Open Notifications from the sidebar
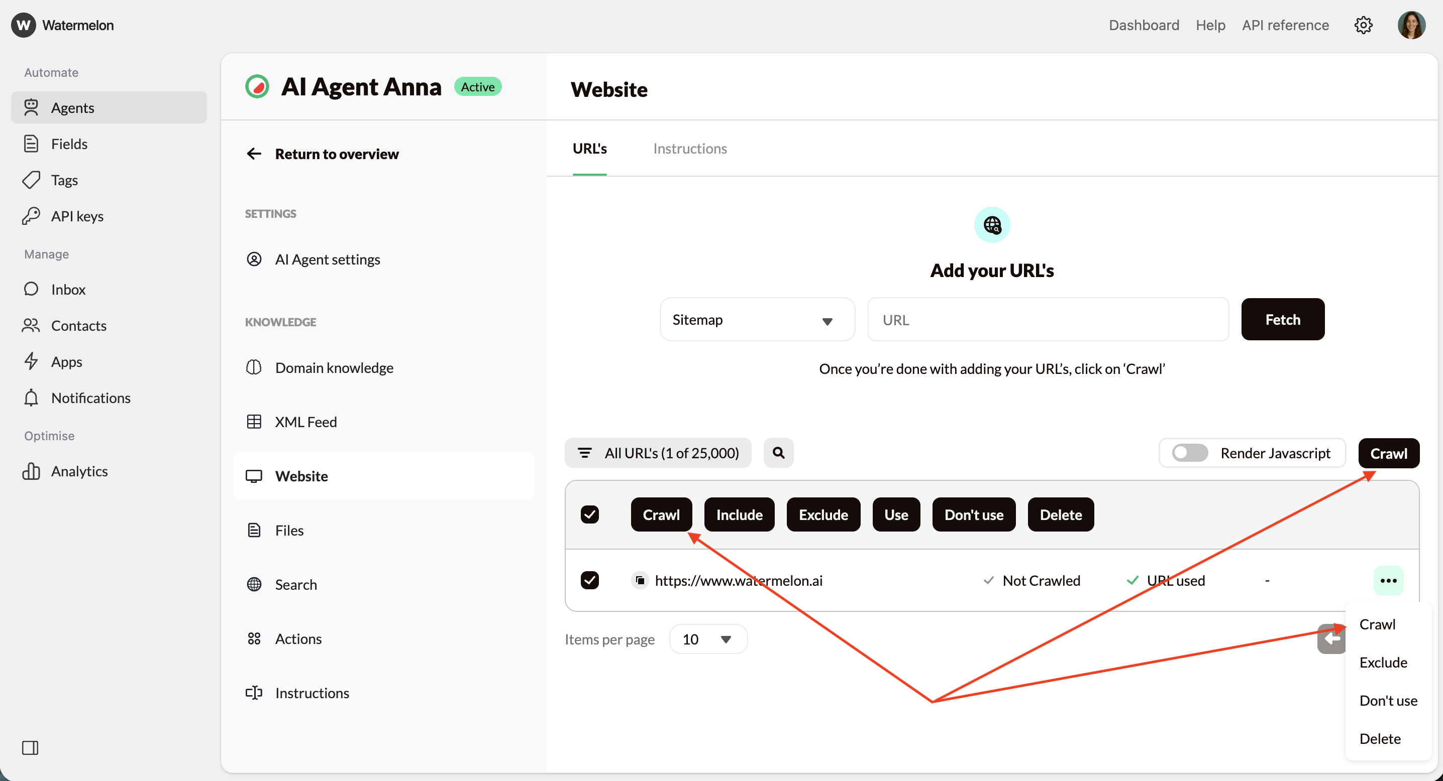 click(91, 397)
